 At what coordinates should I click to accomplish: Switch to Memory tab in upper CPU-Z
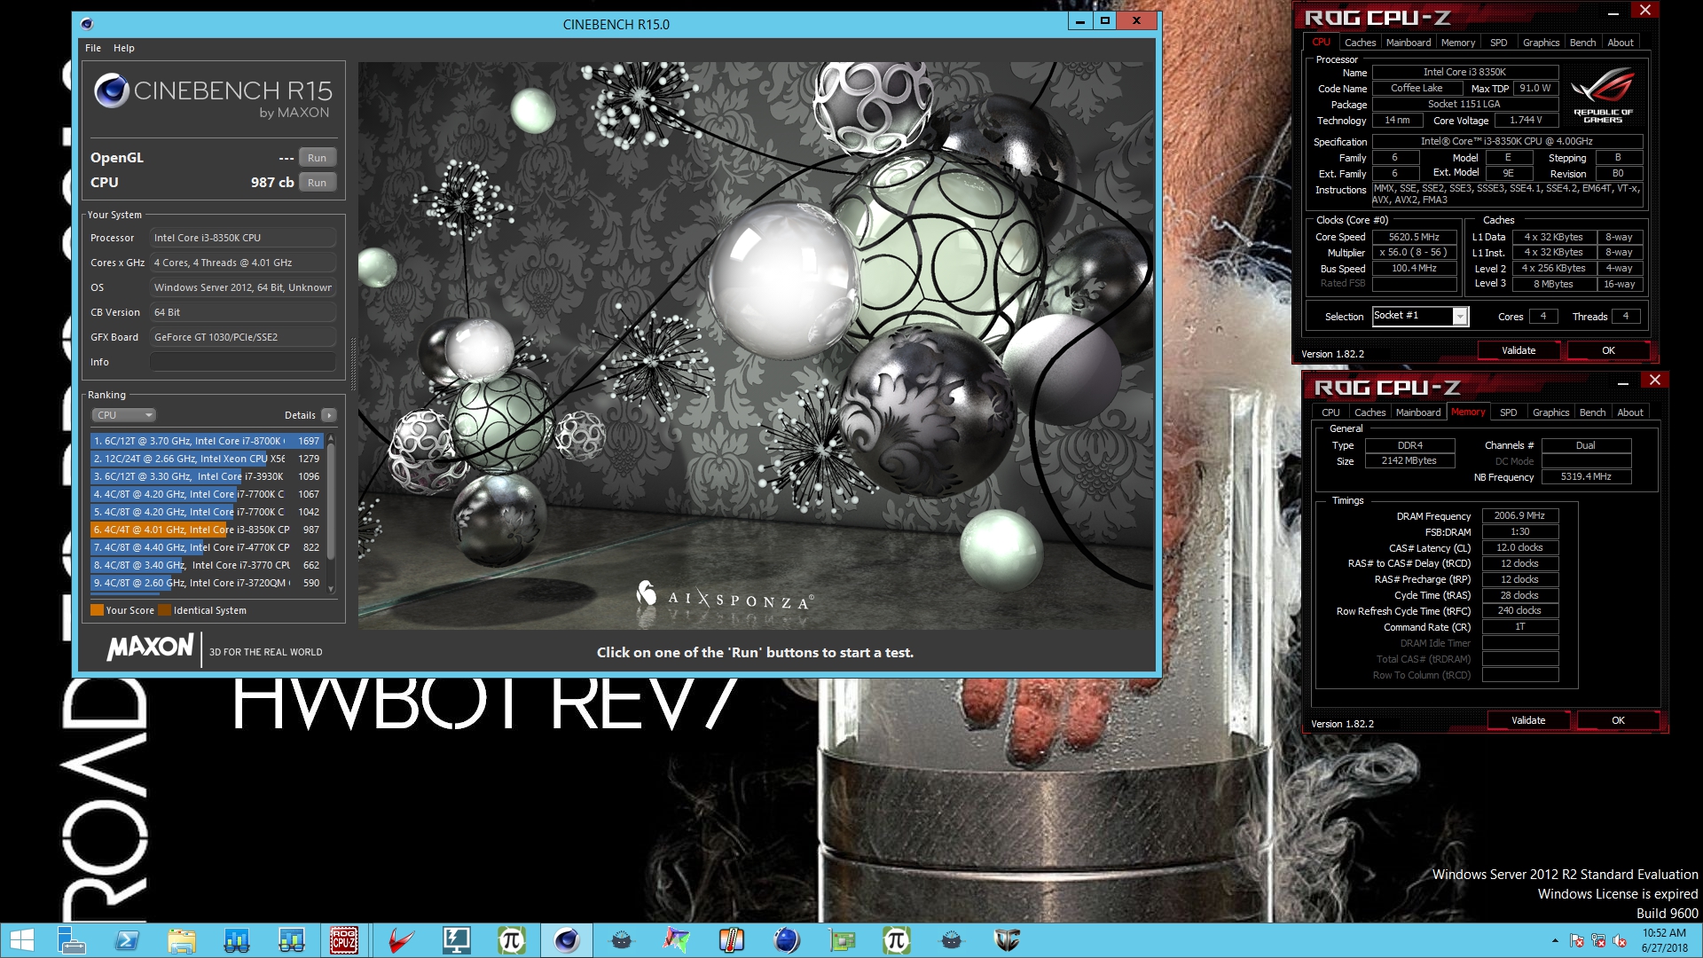[1458, 43]
